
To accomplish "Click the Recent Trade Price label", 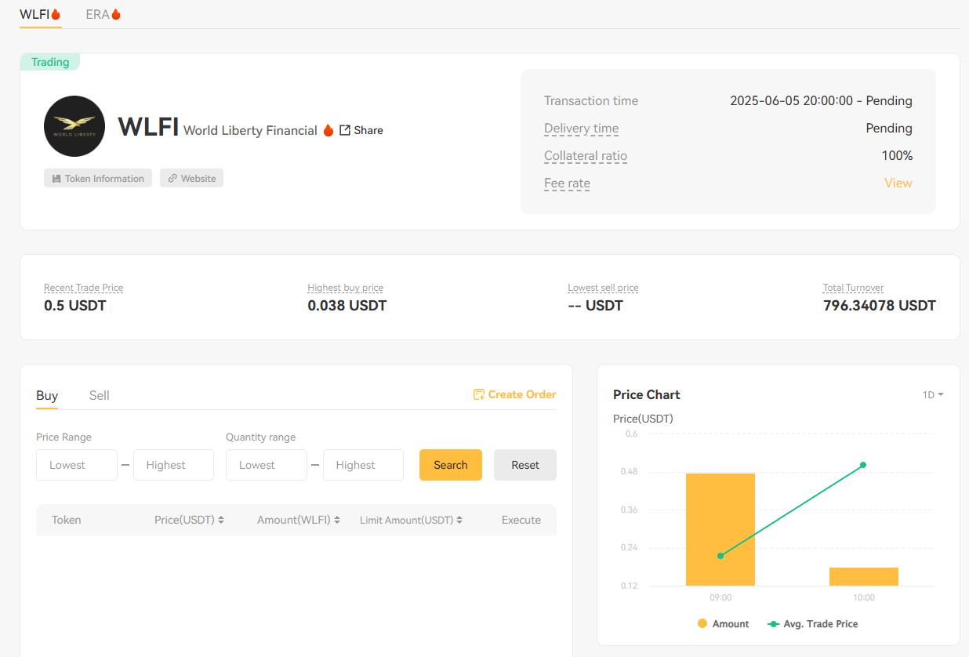I will (83, 288).
